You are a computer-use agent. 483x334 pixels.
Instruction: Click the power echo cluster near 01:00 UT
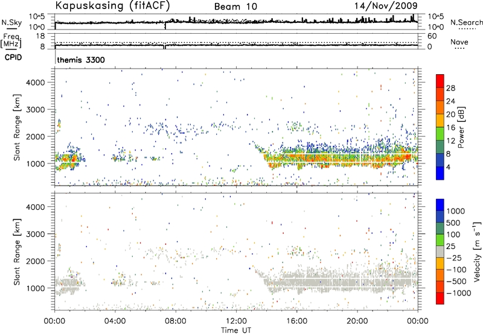tap(68, 159)
